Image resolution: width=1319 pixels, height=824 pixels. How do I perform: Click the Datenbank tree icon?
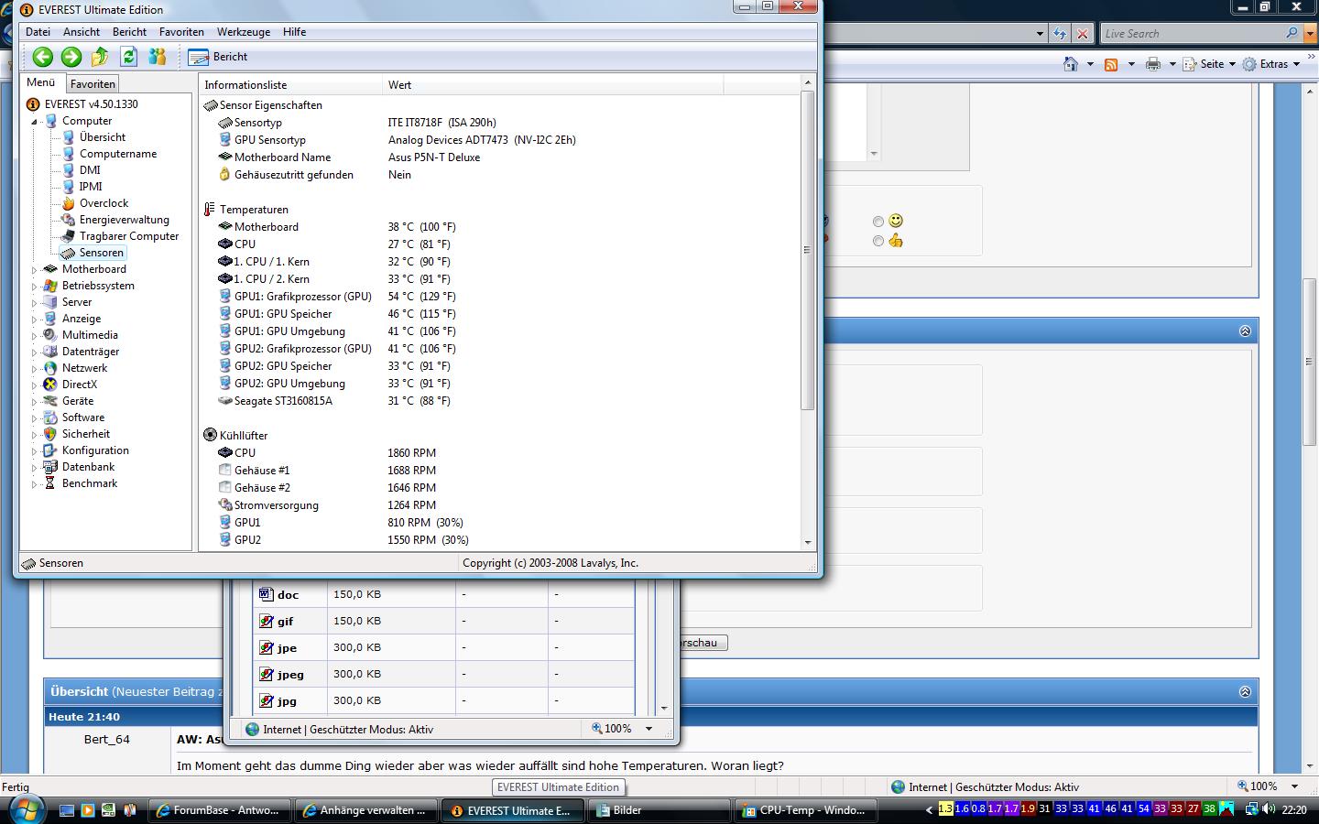tap(50, 467)
